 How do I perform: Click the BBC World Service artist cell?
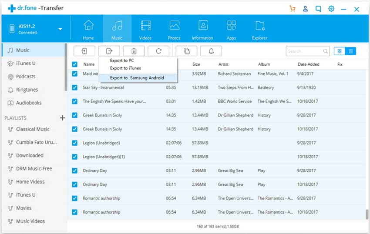235,101
